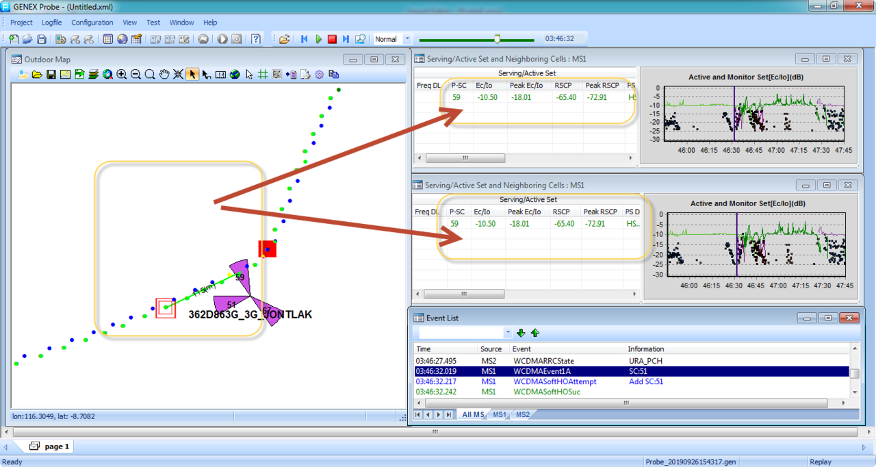Image resolution: width=876 pixels, height=467 pixels.
Task: Select the WCDMASoftHOAttempt event row
Action: pyautogui.click(x=631, y=381)
